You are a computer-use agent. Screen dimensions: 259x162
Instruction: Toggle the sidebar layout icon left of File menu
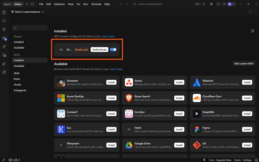(x=33, y=4)
